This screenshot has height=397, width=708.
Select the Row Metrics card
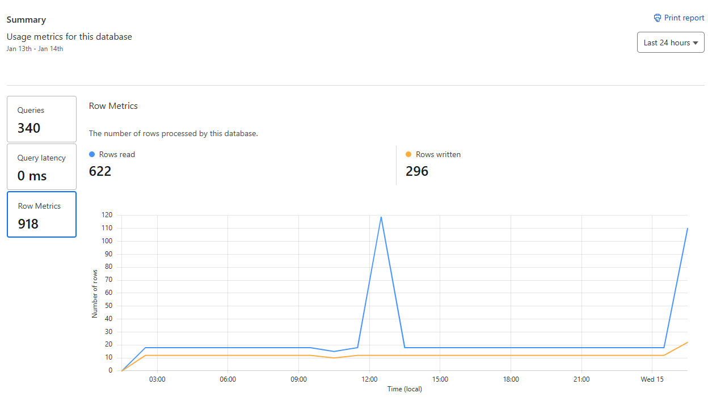(x=41, y=214)
